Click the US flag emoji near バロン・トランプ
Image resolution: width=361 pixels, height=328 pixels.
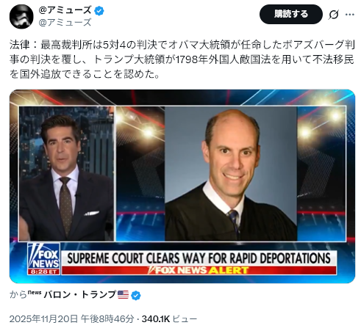[123, 294]
